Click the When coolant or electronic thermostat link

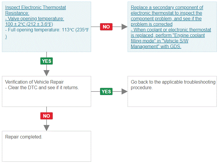click(171, 30)
